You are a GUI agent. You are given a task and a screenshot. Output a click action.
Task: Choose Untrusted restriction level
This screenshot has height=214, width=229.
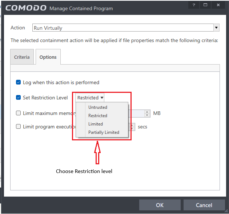pyautogui.click(x=98, y=107)
